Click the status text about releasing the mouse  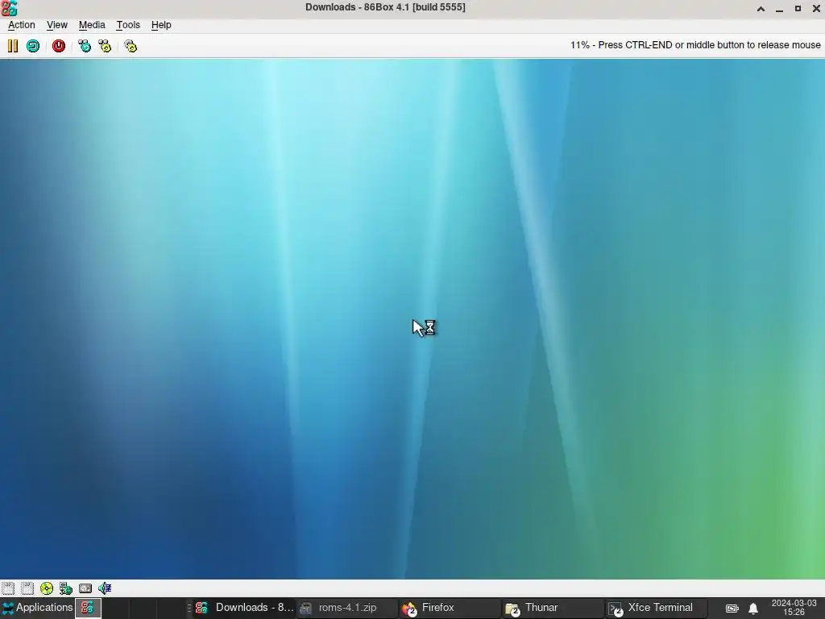coord(695,45)
